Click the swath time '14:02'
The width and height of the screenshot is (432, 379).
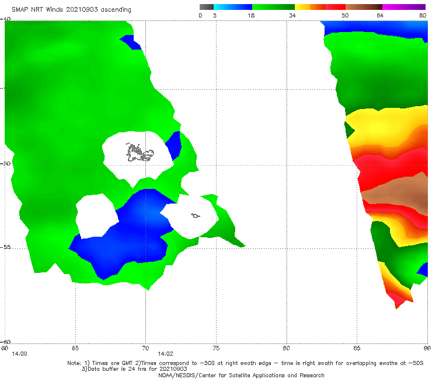tap(166, 354)
